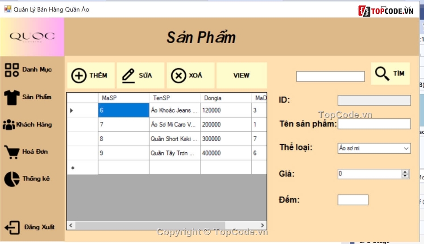Open Khách Hàng customers section

9,125
